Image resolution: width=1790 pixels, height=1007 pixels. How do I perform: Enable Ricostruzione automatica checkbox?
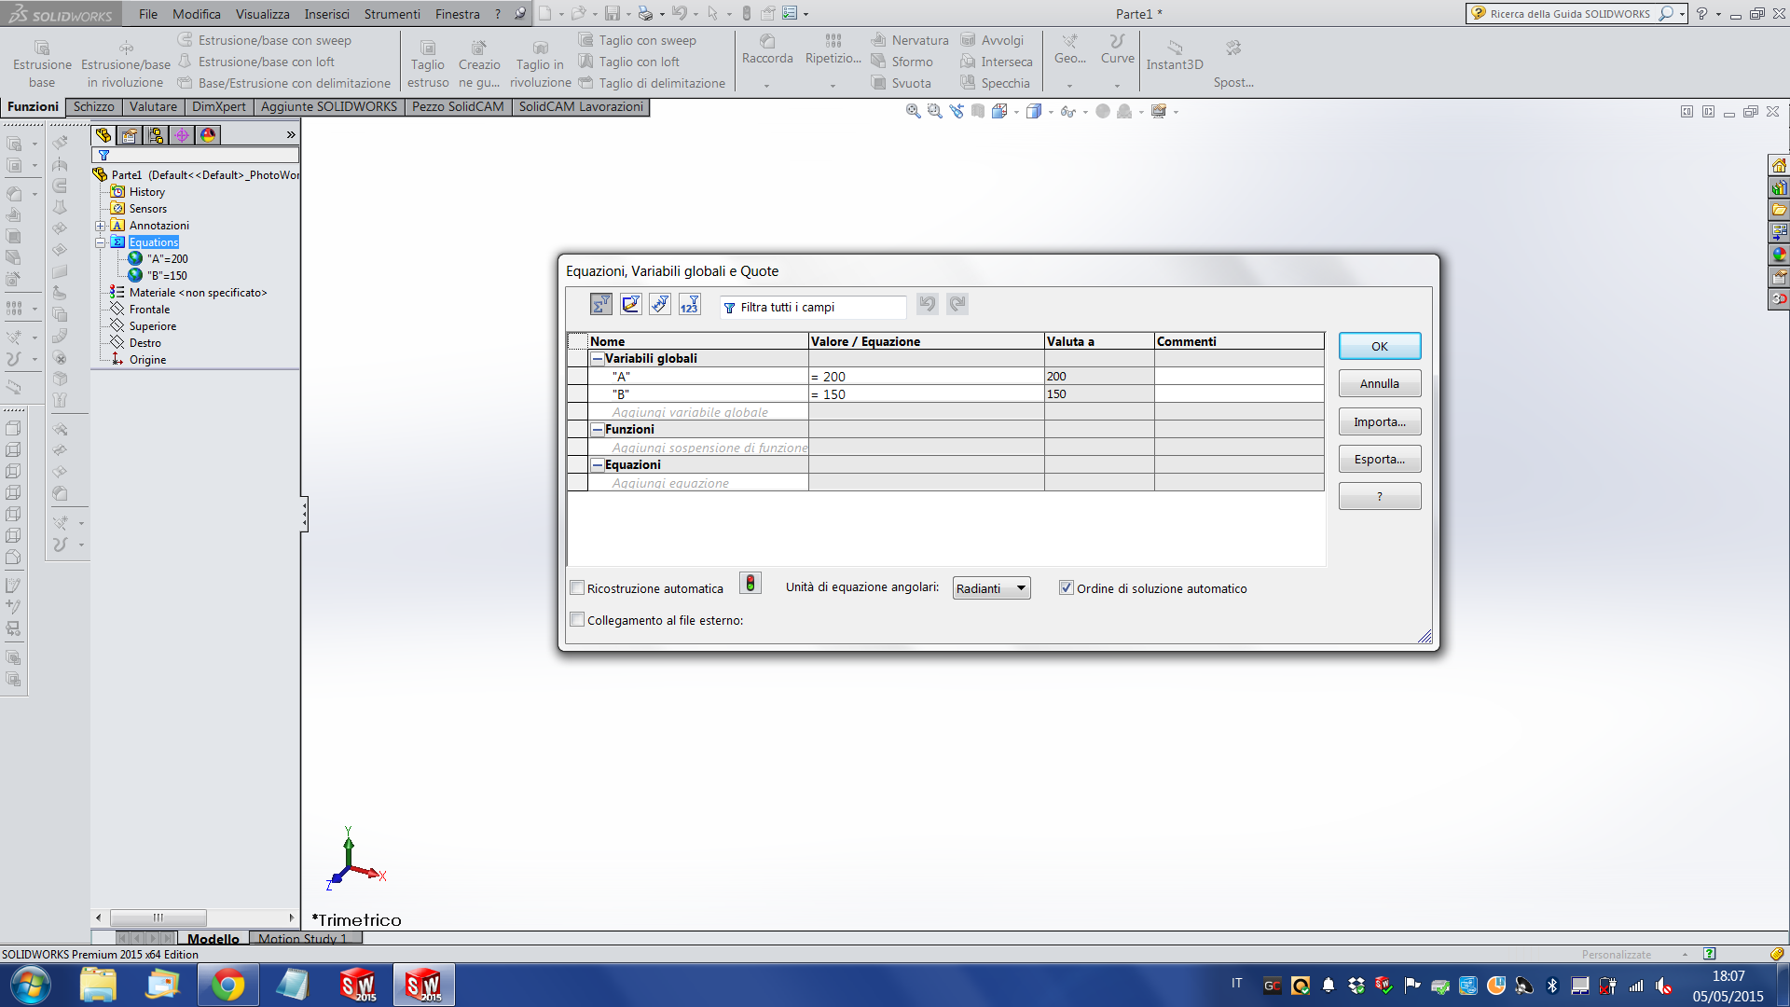(x=577, y=588)
